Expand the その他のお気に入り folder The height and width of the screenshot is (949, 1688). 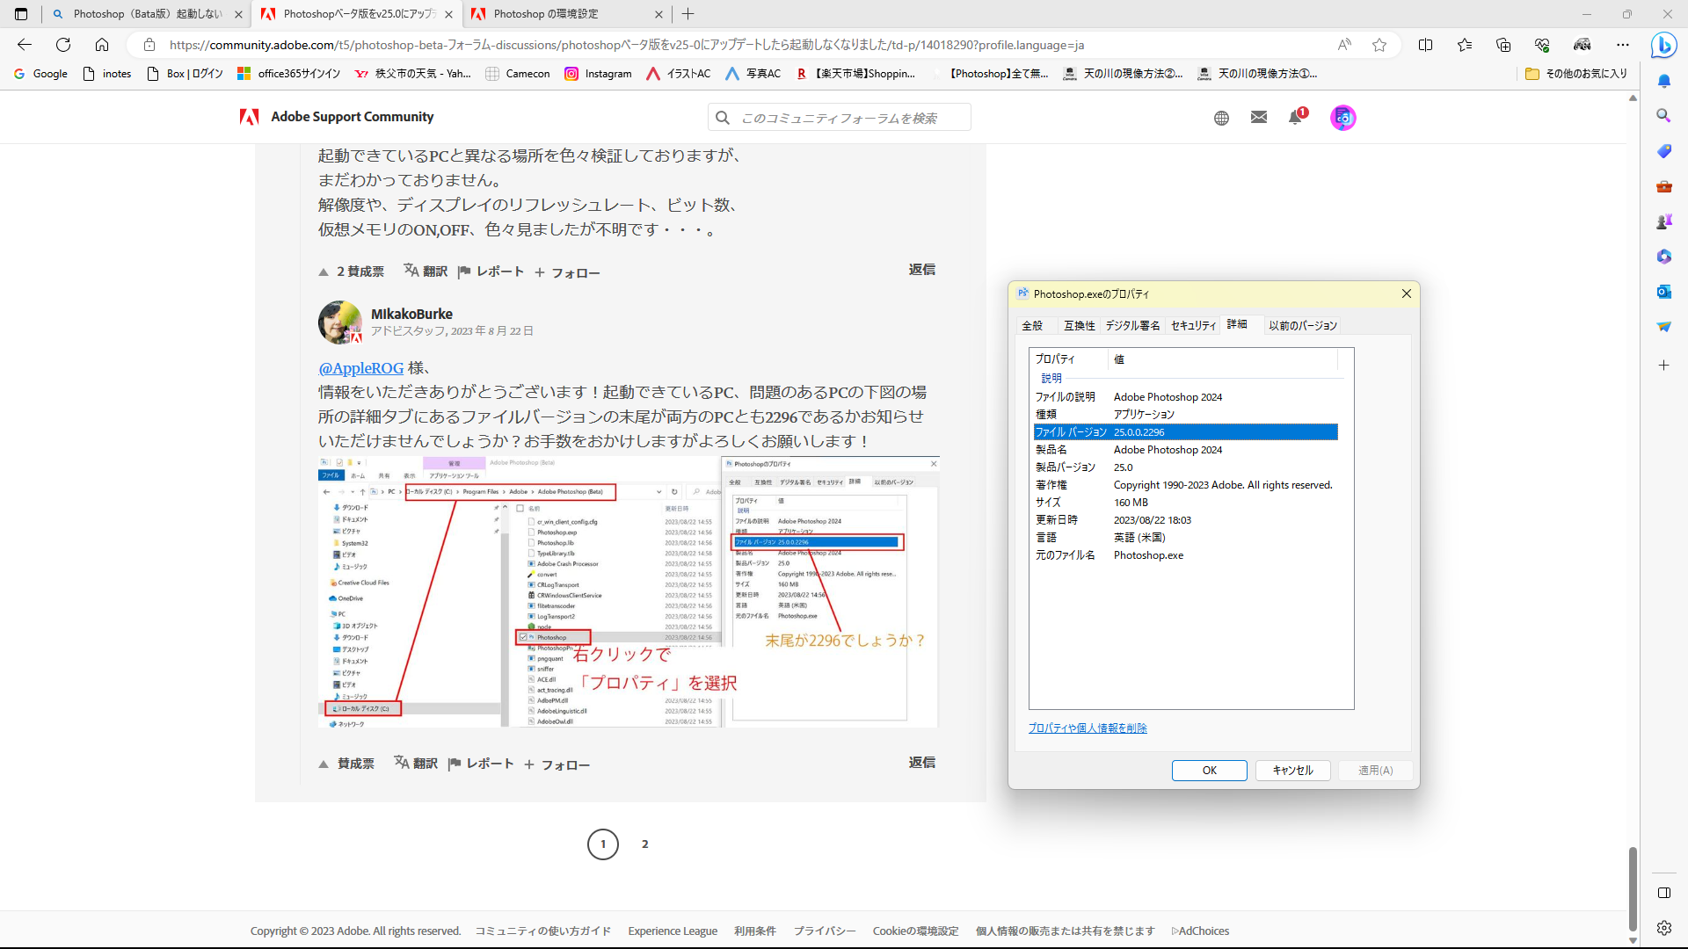click(1576, 74)
